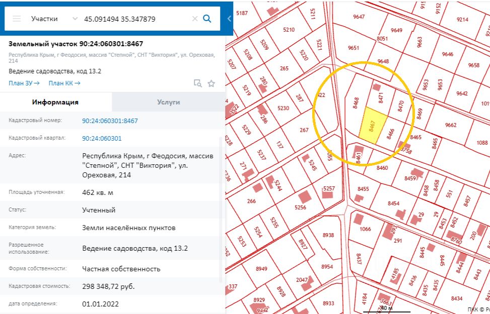490x314 pixels.
Task: Run search with magnifier icon
Action: pyautogui.click(x=207, y=19)
